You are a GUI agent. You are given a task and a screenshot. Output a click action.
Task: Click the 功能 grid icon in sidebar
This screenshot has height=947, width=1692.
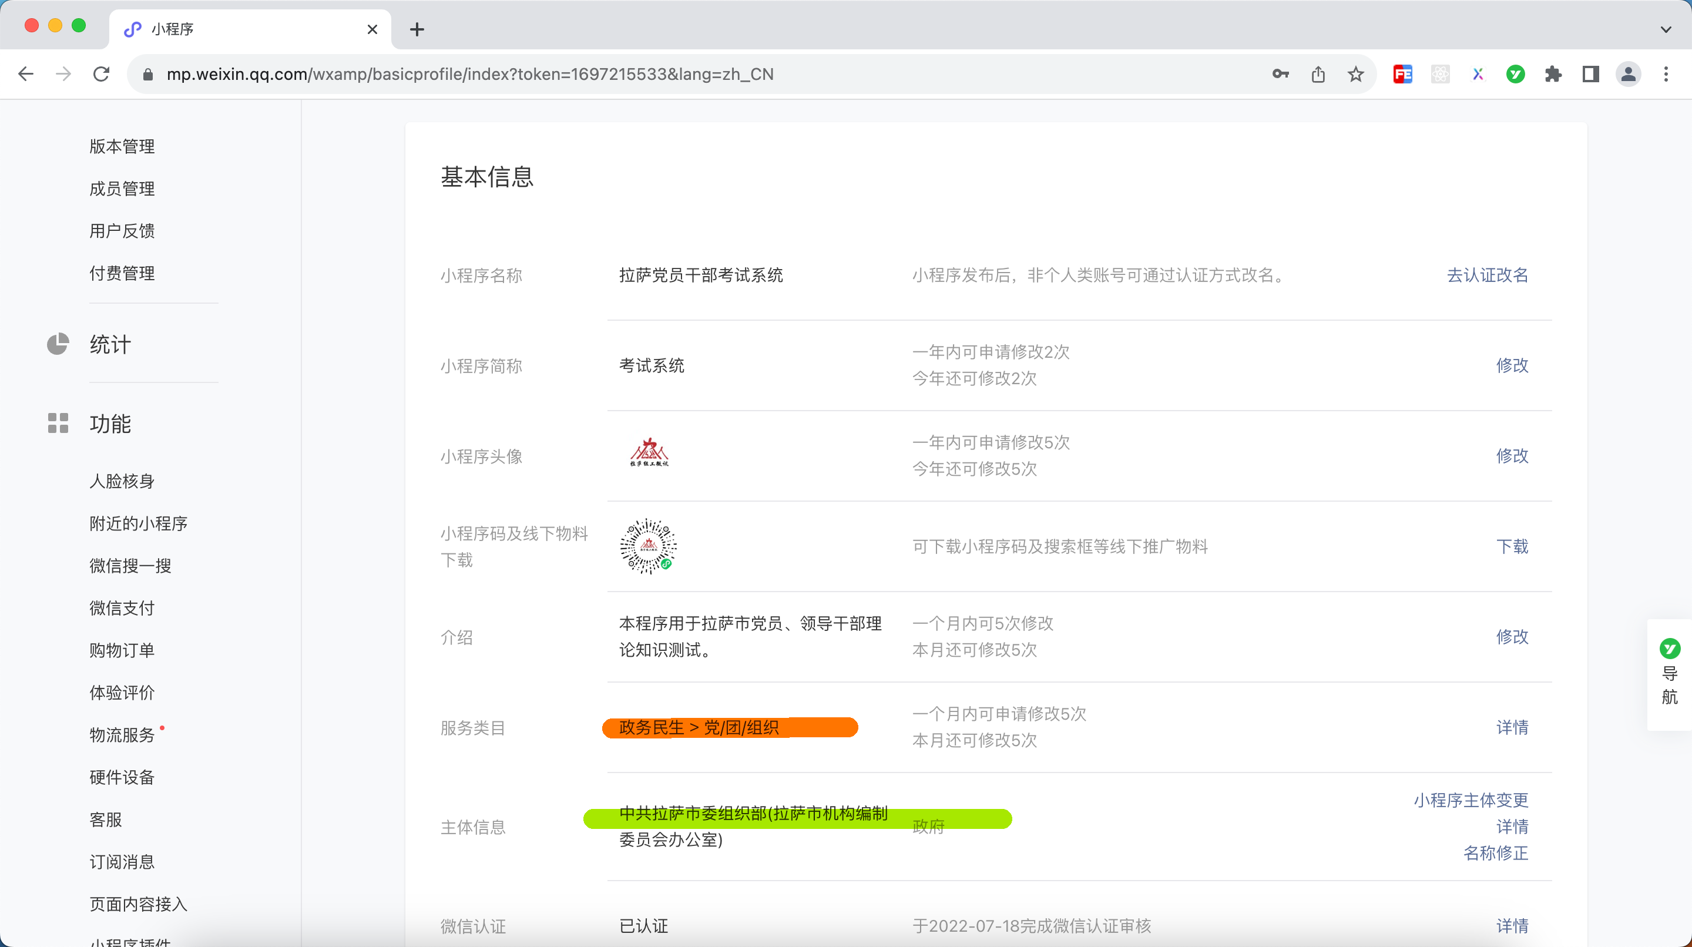coord(58,423)
